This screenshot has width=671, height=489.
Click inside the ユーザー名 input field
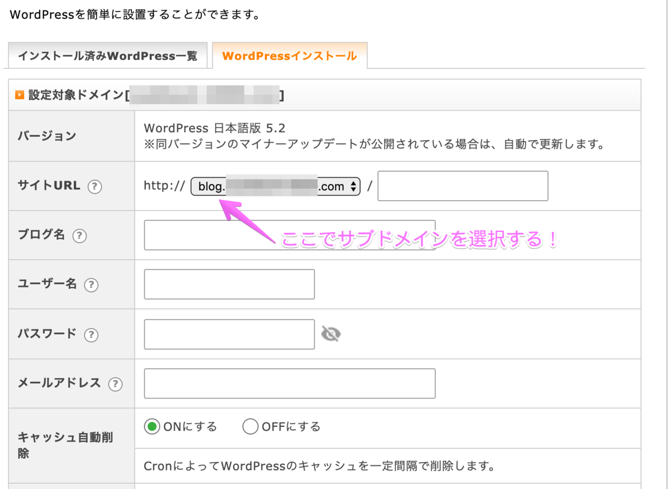point(229,284)
